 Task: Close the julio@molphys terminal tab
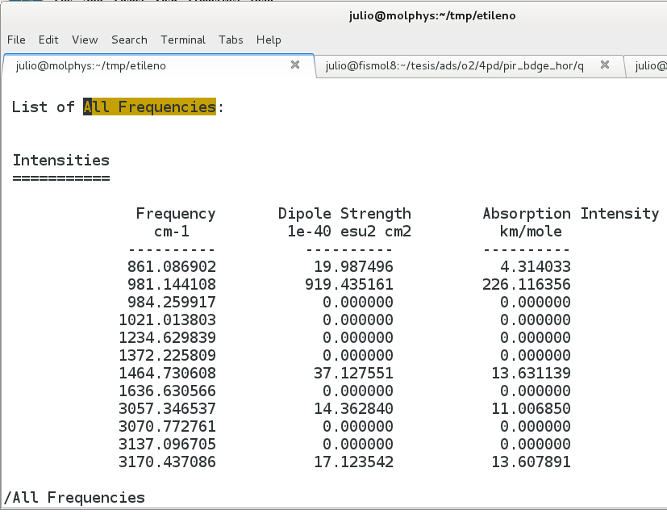click(295, 65)
